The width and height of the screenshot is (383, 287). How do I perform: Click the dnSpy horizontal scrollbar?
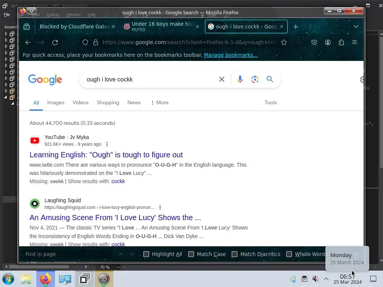(39, 267)
